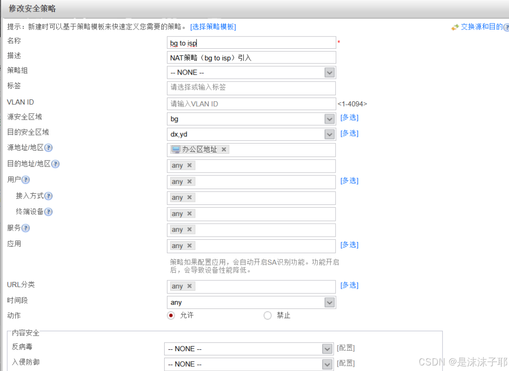Click help icon next to 源地址/地区

coord(48,148)
